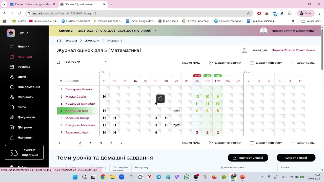Open Спільноти in the sidebar

26,97
